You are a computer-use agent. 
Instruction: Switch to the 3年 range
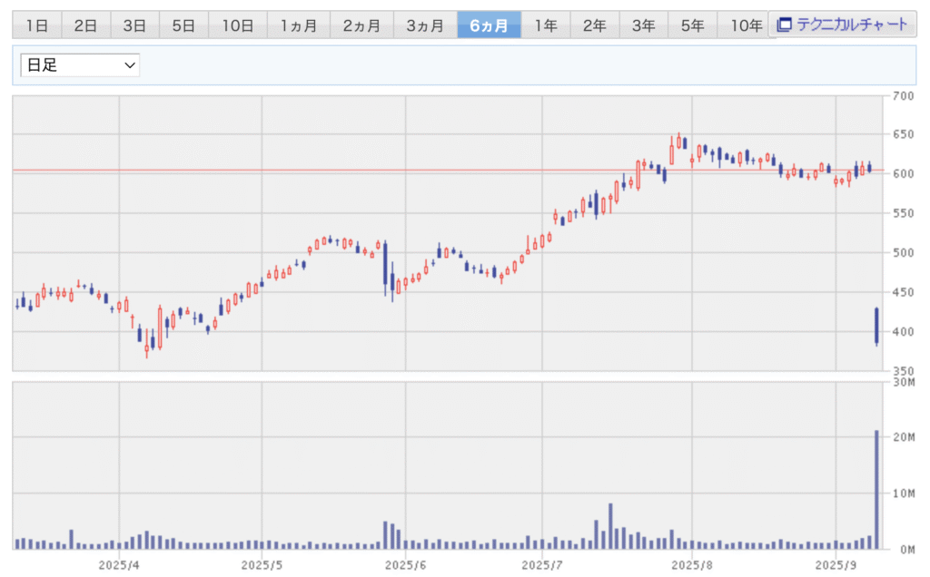click(643, 25)
